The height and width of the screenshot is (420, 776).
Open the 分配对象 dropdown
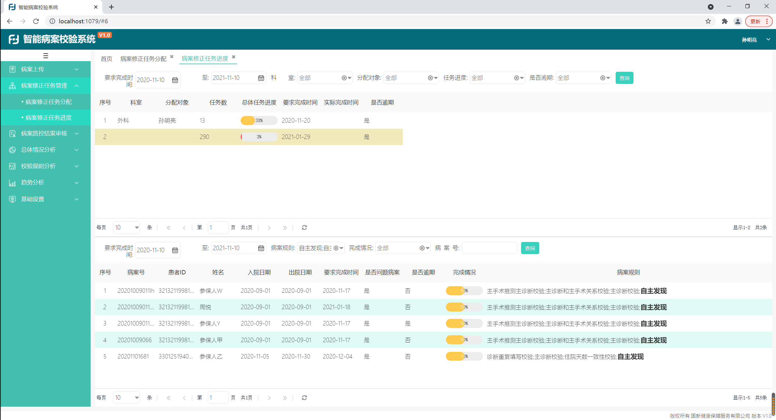[x=436, y=78]
